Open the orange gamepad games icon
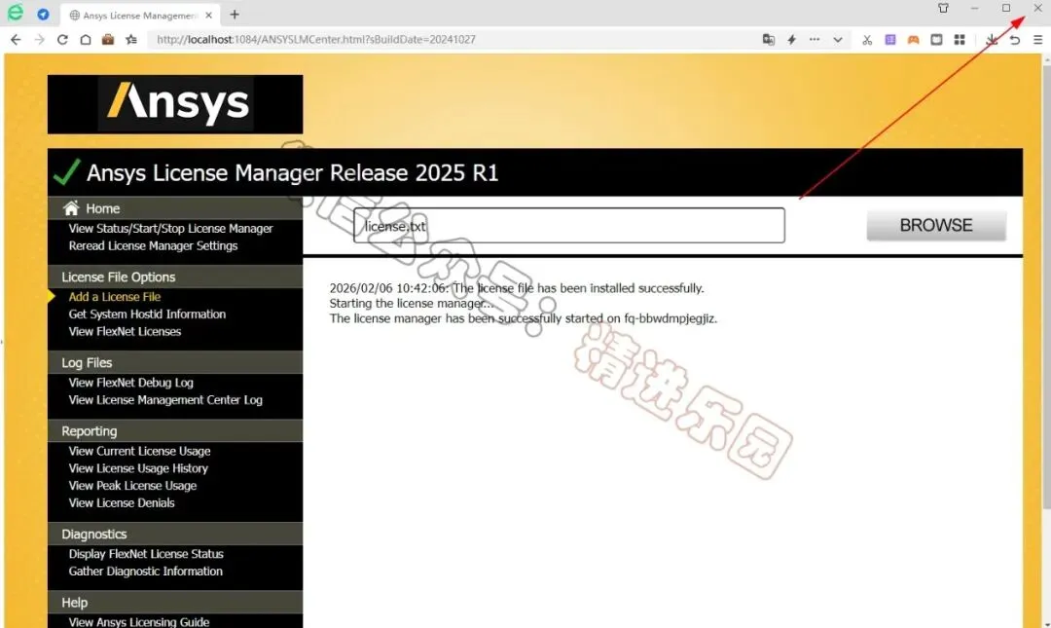Viewport: 1051px width, 628px height. tap(914, 40)
